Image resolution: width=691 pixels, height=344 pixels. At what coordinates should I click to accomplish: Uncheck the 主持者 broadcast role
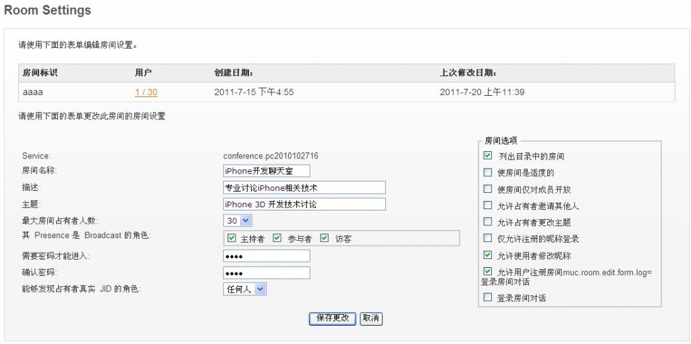coord(231,238)
